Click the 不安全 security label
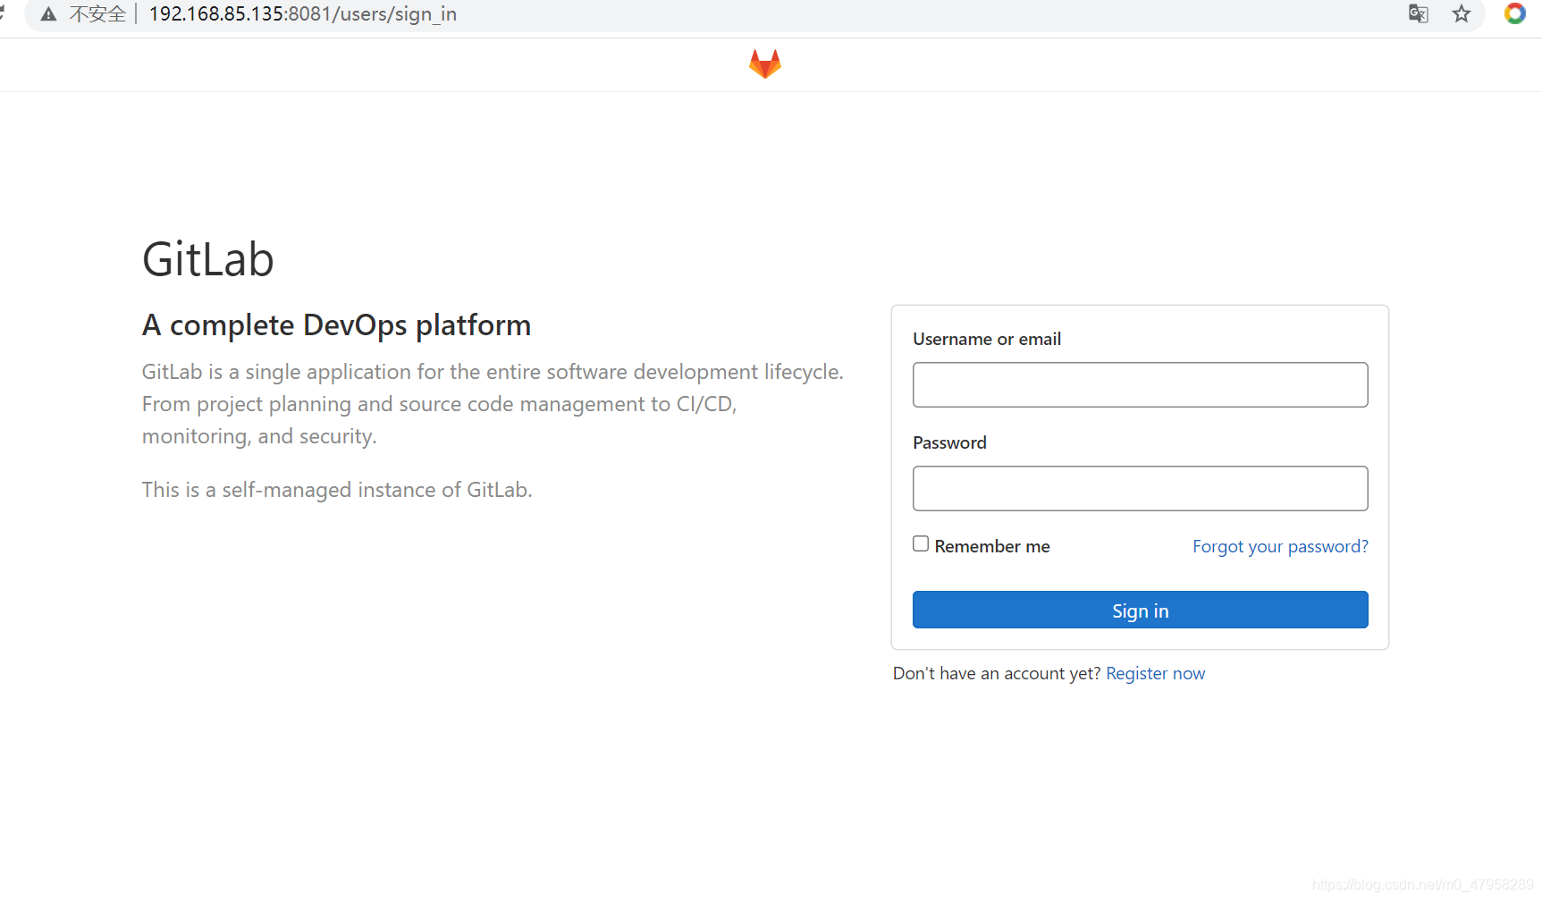 click(x=97, y=14)
